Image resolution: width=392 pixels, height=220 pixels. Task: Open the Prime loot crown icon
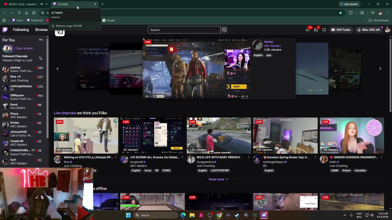(308, 30)
